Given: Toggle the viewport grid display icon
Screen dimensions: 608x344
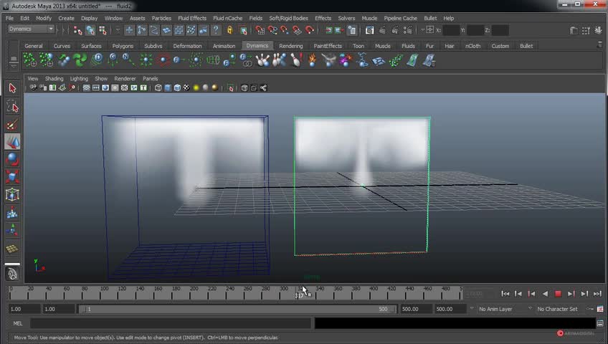Looking at the screenshot, I should (x=86, y=88).
